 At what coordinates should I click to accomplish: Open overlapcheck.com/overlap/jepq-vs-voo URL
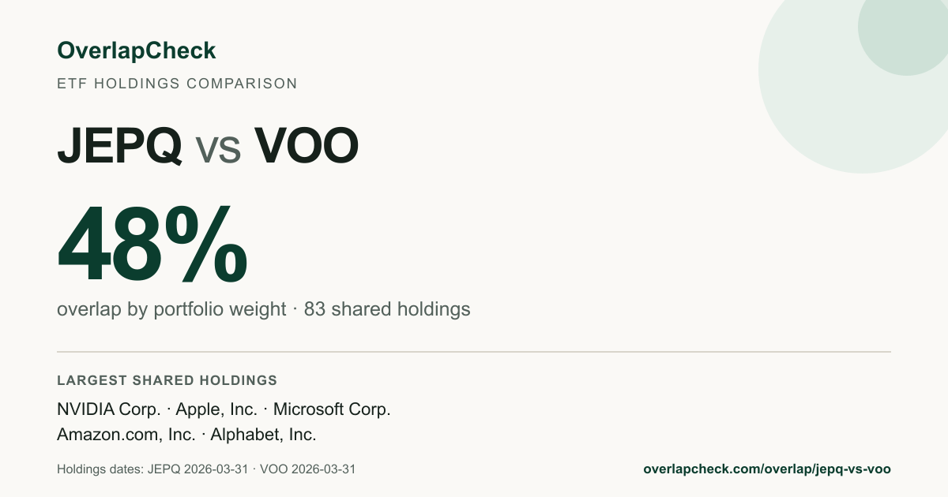click(x=767, y=469)
